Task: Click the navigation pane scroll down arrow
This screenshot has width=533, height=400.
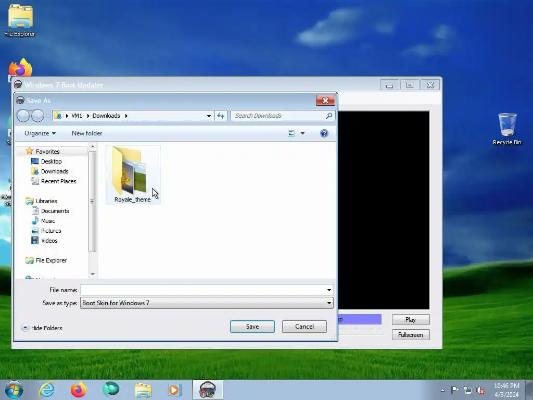Action: [x=93, y=274]
